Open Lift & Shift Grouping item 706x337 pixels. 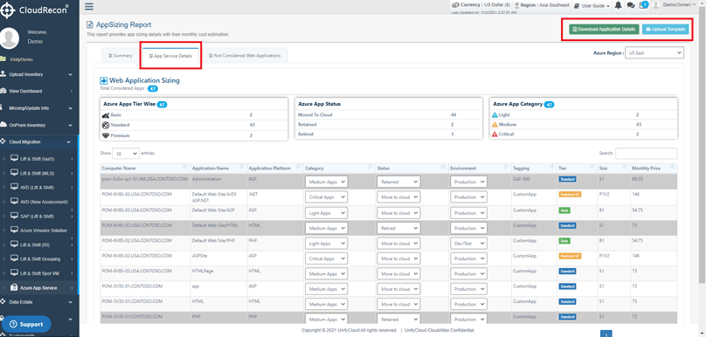(41, 259)
